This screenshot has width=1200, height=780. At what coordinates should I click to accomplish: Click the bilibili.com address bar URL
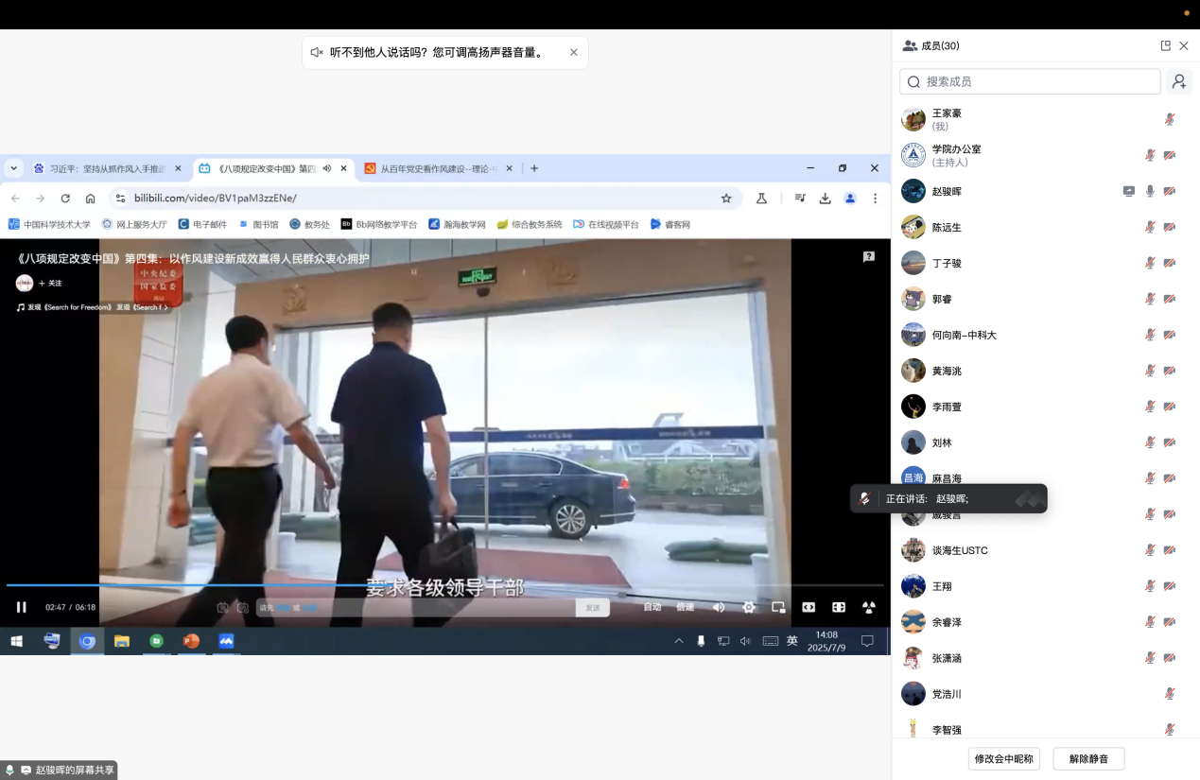tap(216, 198)
